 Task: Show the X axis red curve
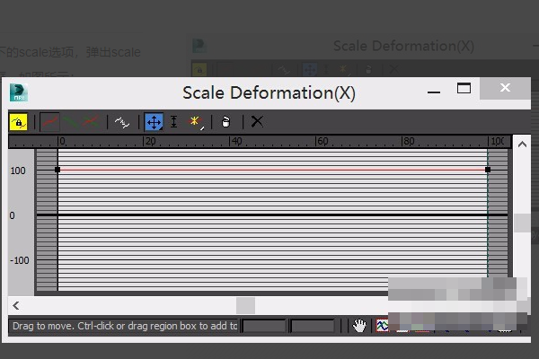[x=50, y=122]
